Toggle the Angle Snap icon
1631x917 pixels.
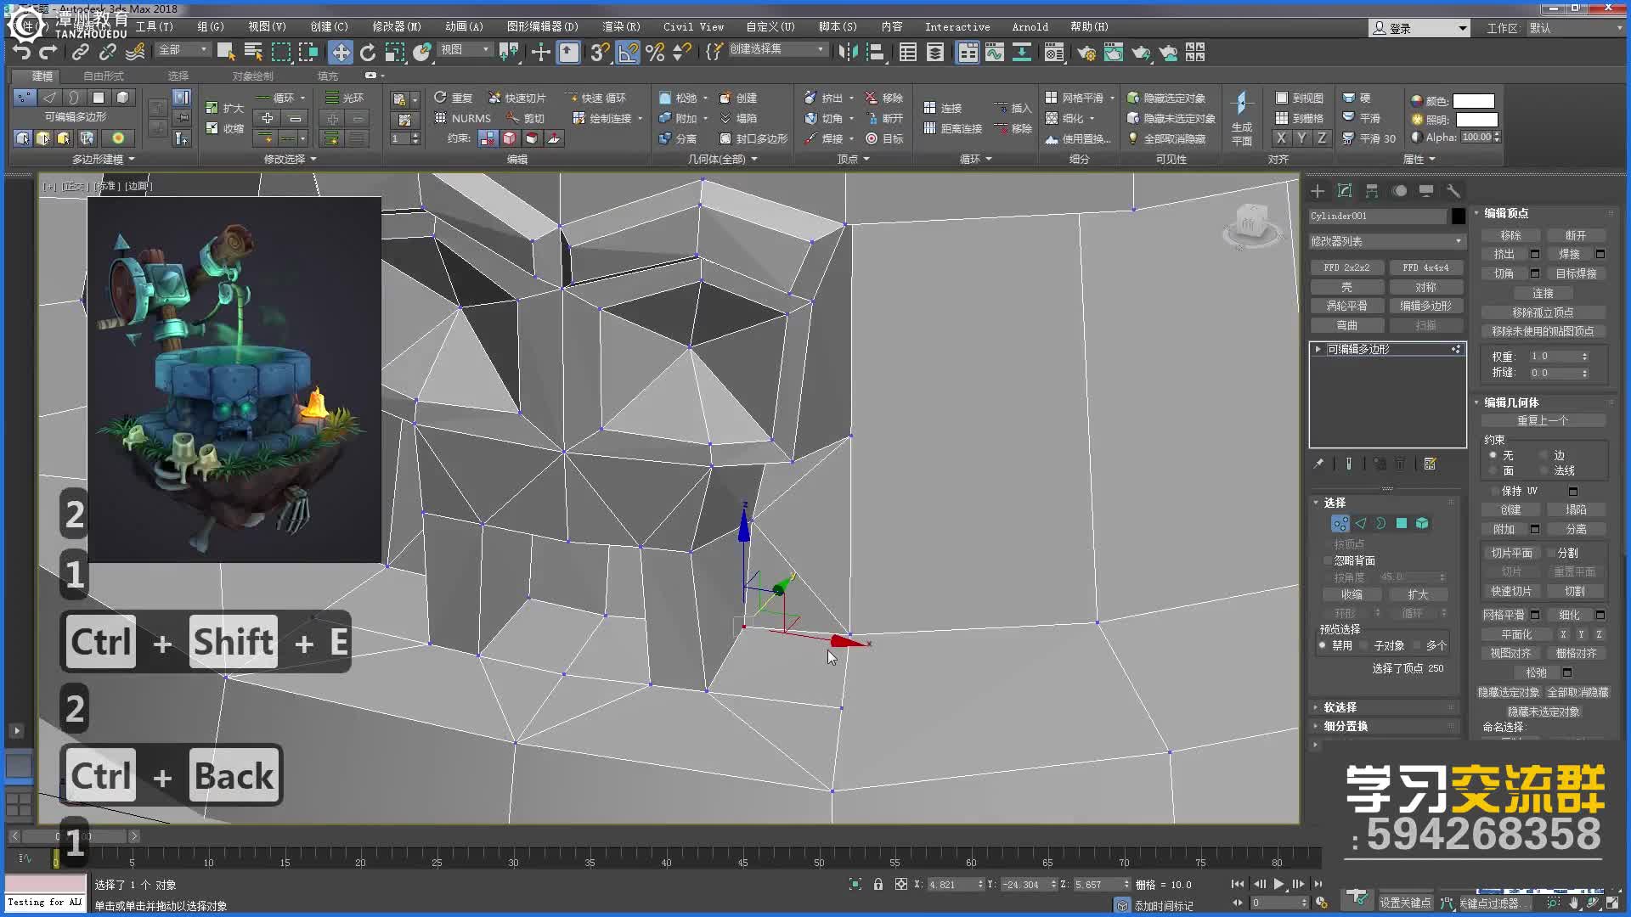pos(628,53)
